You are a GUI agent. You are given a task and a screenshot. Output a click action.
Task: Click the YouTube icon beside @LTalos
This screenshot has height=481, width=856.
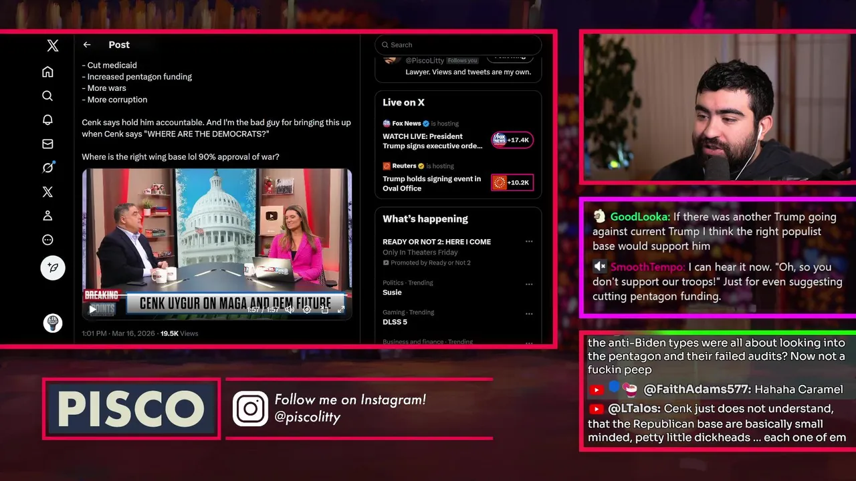pos(596,409)
